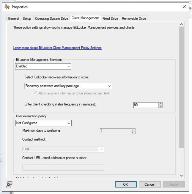This screenshot has width=192, height=194.
Task: Increase the client checking frequency spinner
Action: 160,104
